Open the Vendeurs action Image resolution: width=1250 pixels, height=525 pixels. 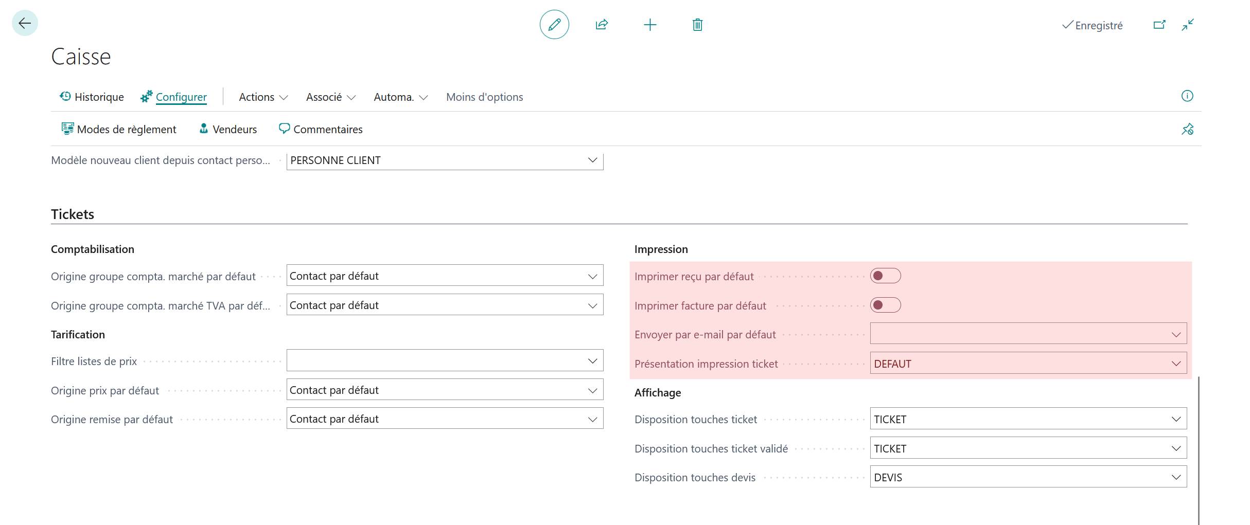pyautogui.click(x=227, y=130)
